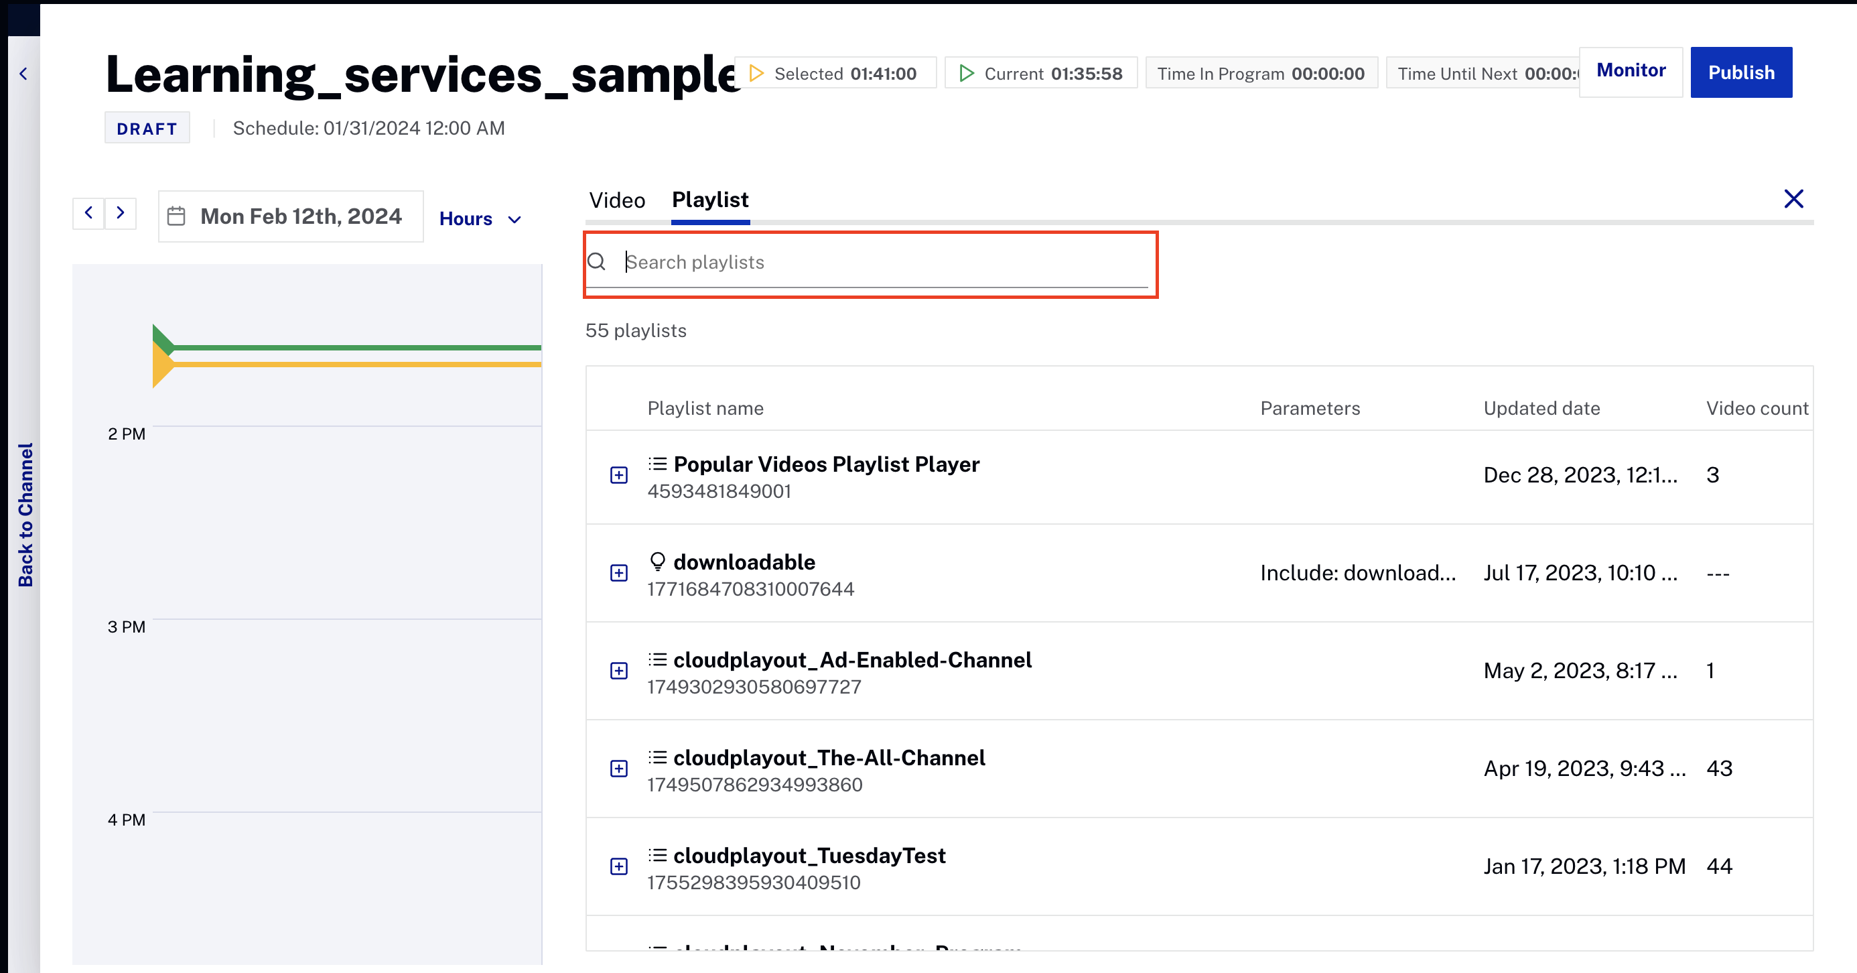1857x973 pixels.
Task: Expand the Popular Videos Playlist Player row
Action: [x=618, y=475]
